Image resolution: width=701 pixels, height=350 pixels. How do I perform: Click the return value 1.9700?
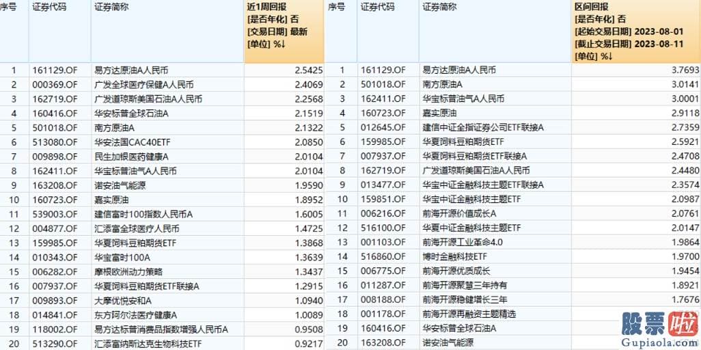[x=686, y=256]
